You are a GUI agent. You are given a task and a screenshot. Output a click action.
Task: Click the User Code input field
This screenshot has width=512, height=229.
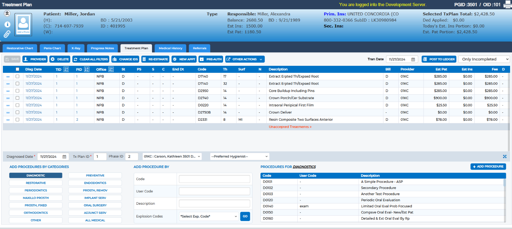[214, 191]
